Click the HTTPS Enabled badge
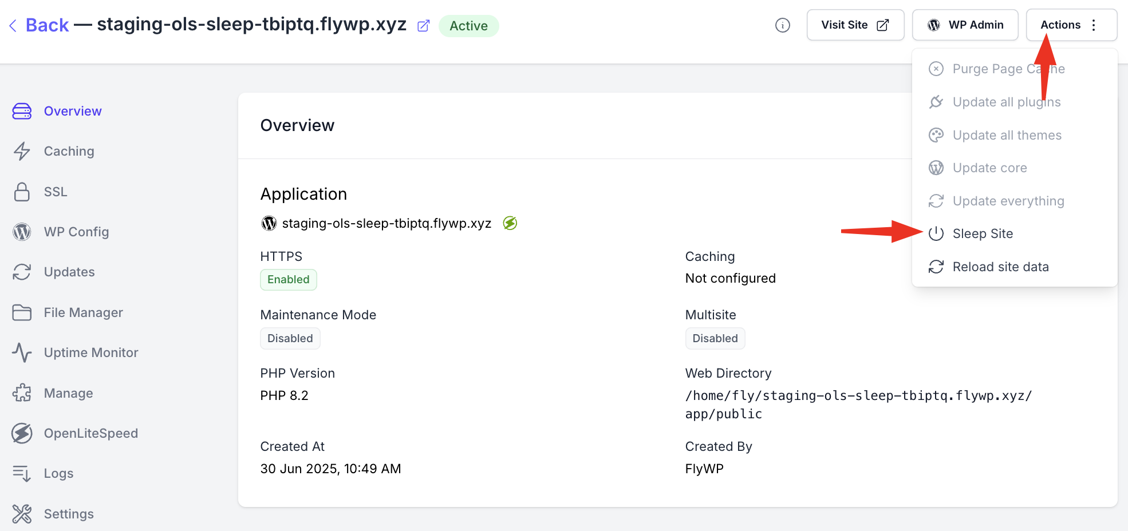 pos(289,279)
